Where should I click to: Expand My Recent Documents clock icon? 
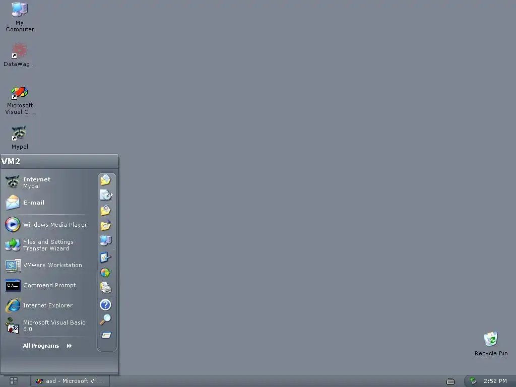coord(106,195)
